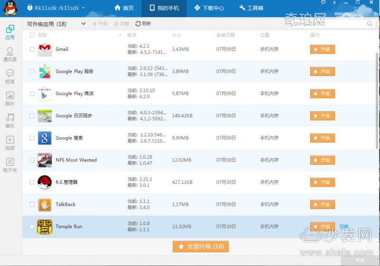Open the Rk31sdk device dropdown

tap(56, 8)
